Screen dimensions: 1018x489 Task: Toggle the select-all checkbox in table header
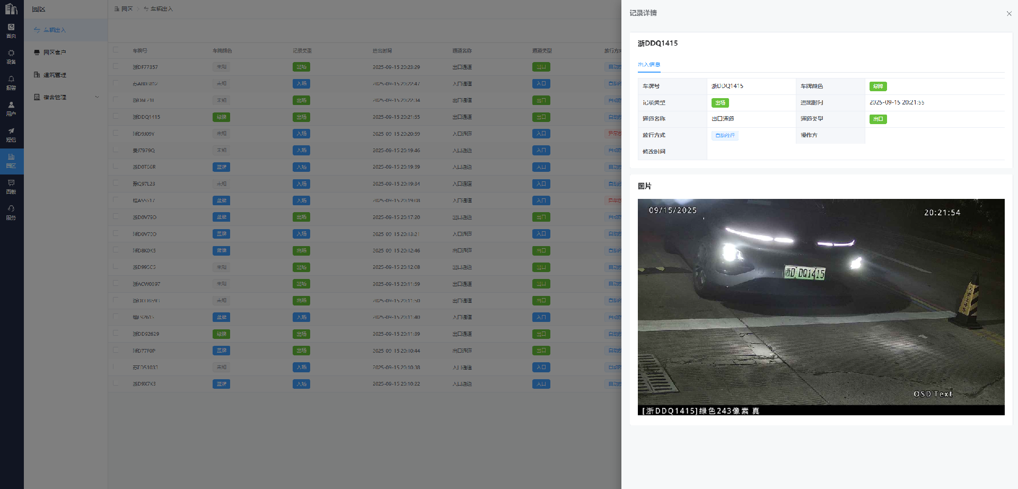pyautogui.click(x=116, y=50)
